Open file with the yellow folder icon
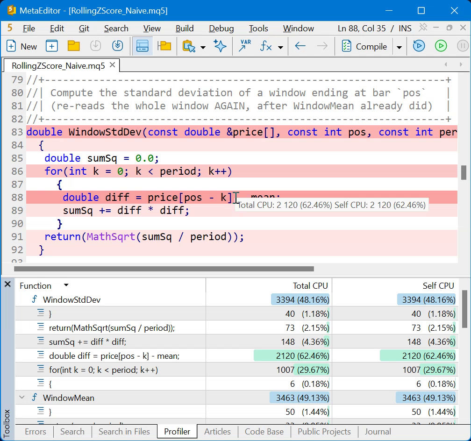The height and width of the screenshot is (441, 471). [74, 46]
